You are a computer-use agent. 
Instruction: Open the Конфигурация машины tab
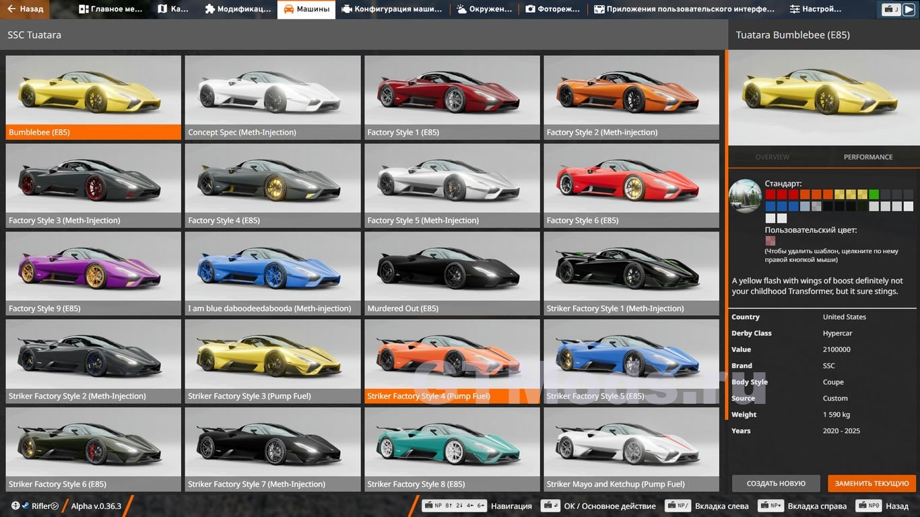pos(392,9)
